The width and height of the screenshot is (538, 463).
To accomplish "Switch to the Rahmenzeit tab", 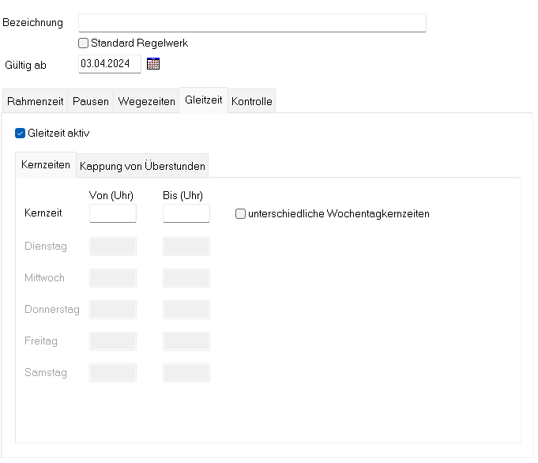I will click(34, 102).
